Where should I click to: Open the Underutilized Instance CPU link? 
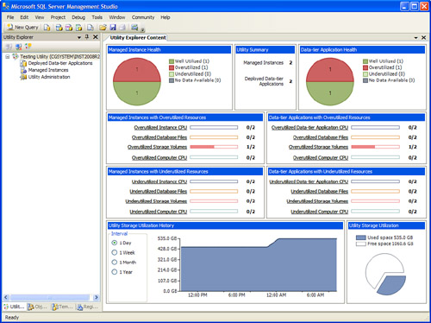[159, 181]
